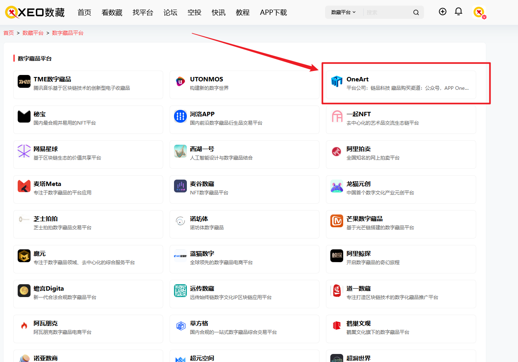Click the text 腾讯音乐基于区块链技术的创新型电子收藏品

click(x=82, y=88)
